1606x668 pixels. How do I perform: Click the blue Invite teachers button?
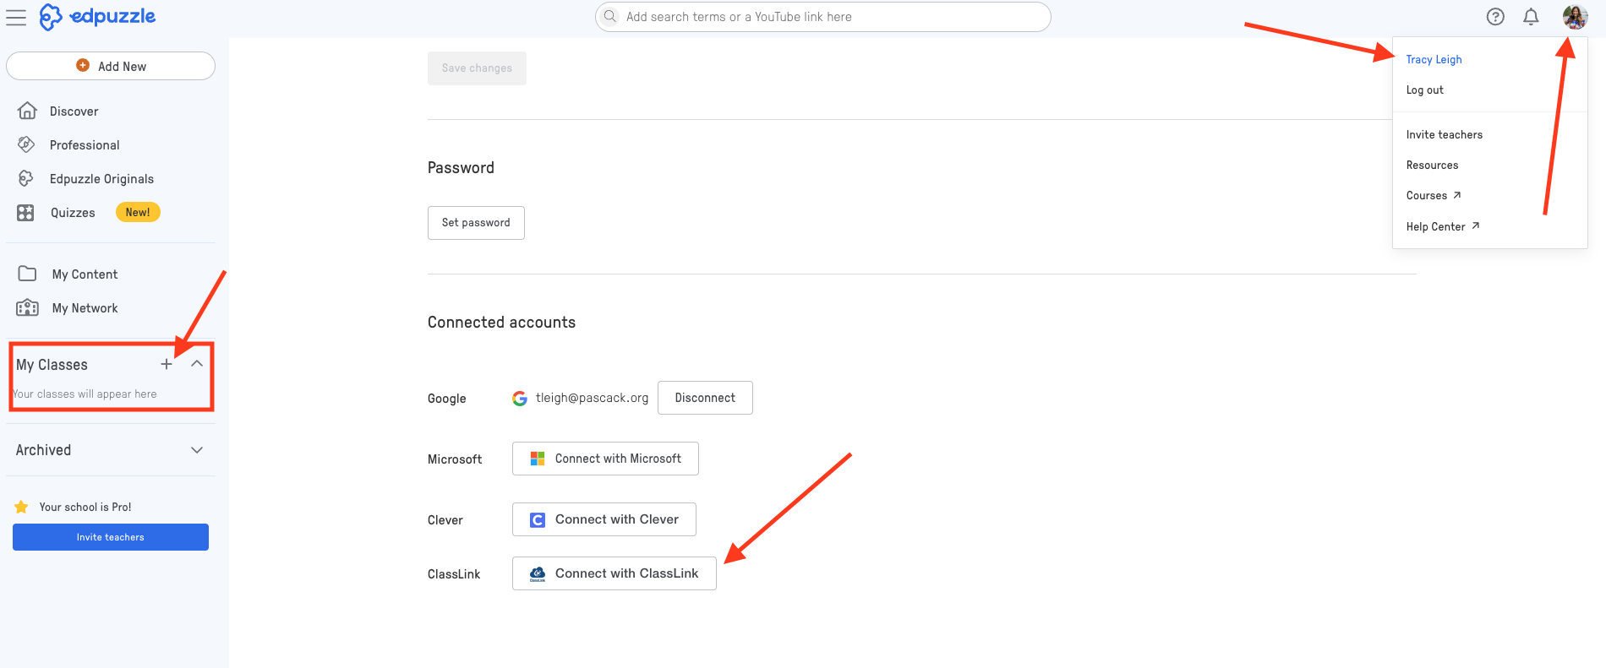point(111,537)
